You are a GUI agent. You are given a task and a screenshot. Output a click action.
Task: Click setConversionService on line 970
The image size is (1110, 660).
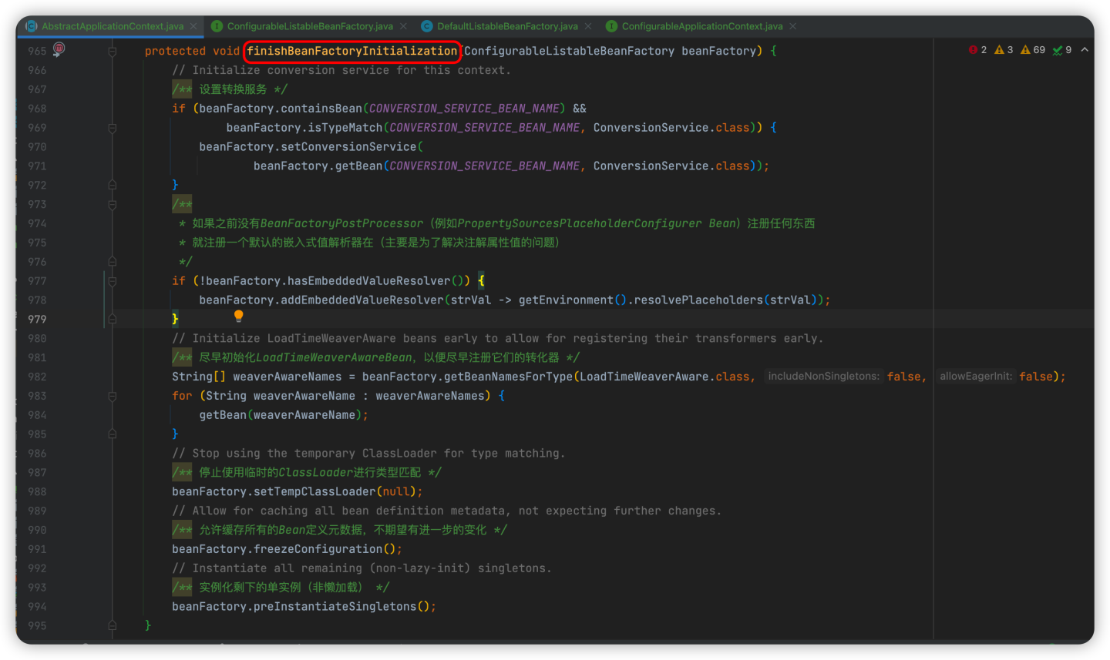(x=348, y=147)
